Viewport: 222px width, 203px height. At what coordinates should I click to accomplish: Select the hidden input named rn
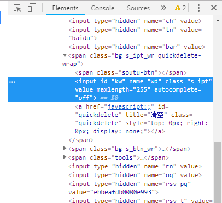(x=135, y=166)
